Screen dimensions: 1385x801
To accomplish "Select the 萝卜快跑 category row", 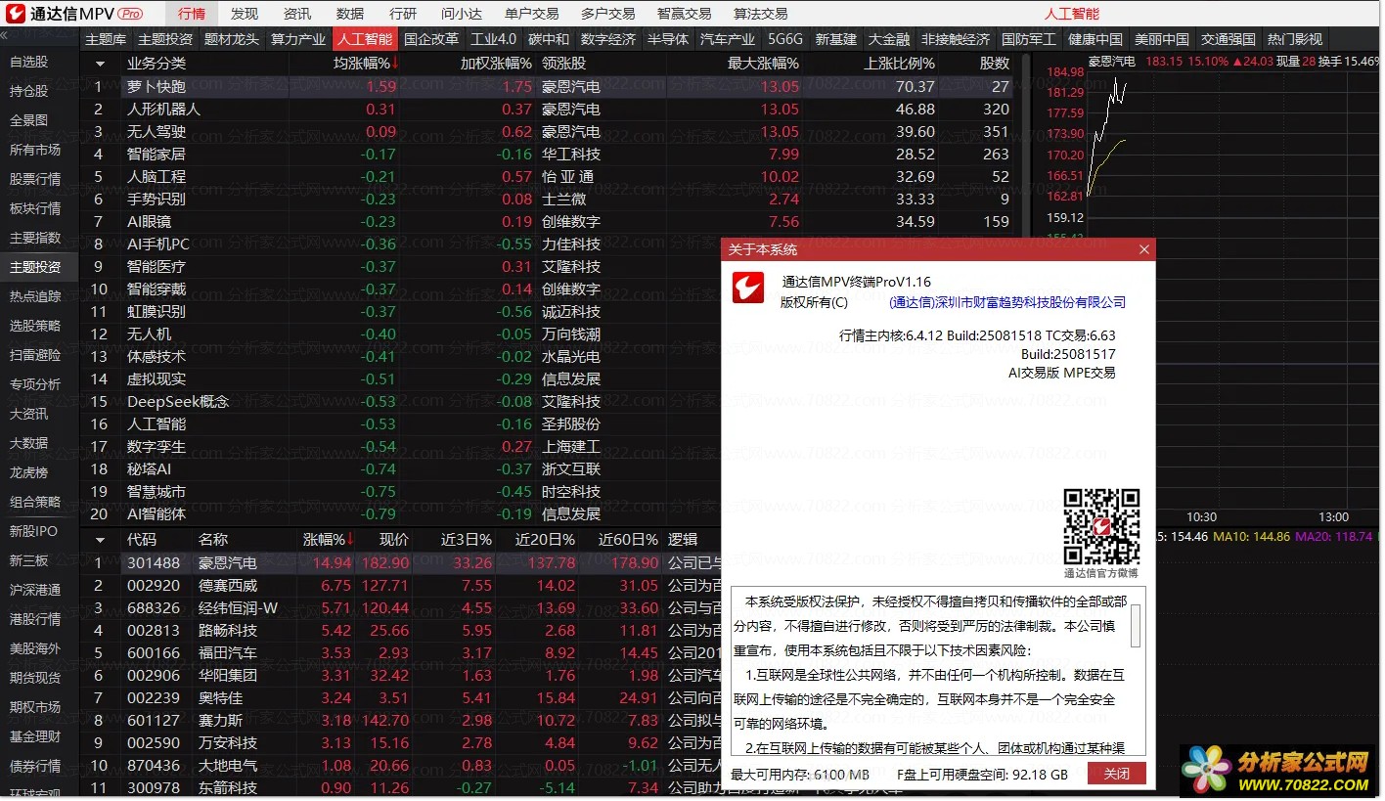I will pyautogui.click(x=551, y=86).
